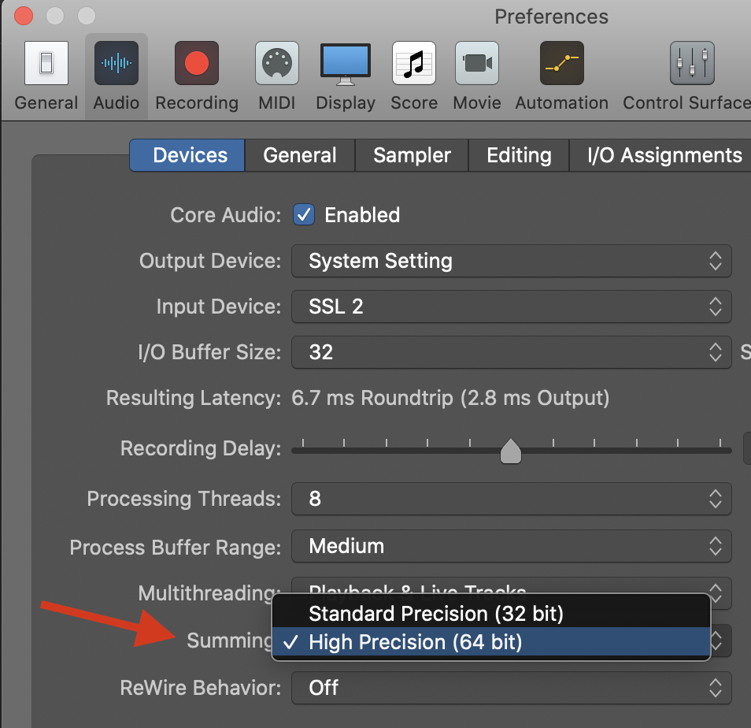Open Recording preferences with red circle icon
The height and width of the screenshot is (728, 751).
tap(196, 65)
